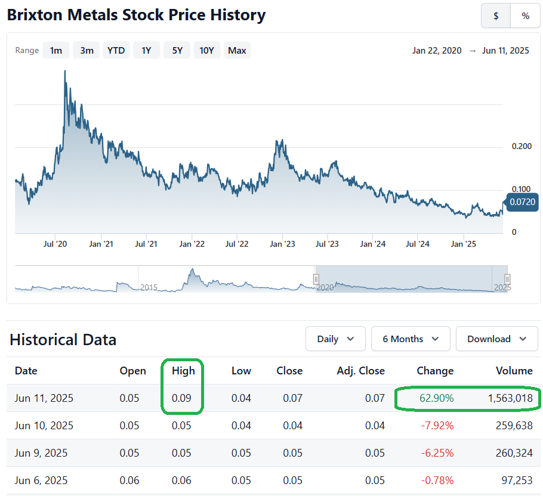Image resolution: width=543 pixels, height=496 pixels.
Task: Grab the left navigator range handle
Action: coord(316,279)
